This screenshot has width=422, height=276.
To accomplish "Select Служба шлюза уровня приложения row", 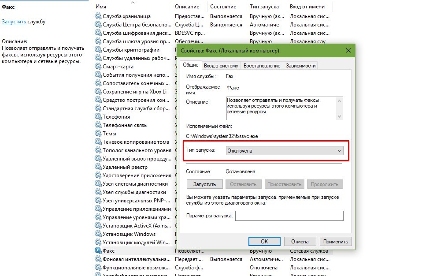I will pos(137,41).
